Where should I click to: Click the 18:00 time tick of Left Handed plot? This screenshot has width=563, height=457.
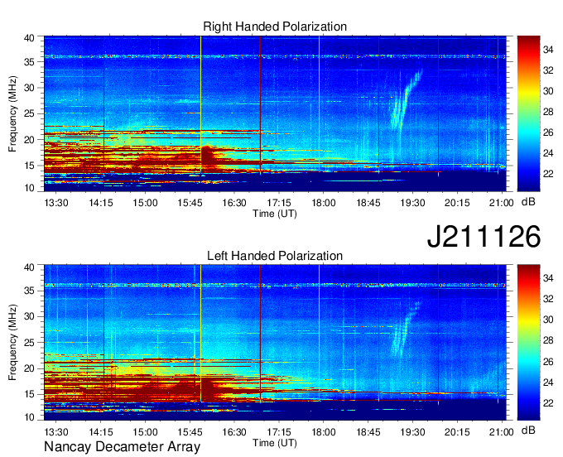point(324,432)
